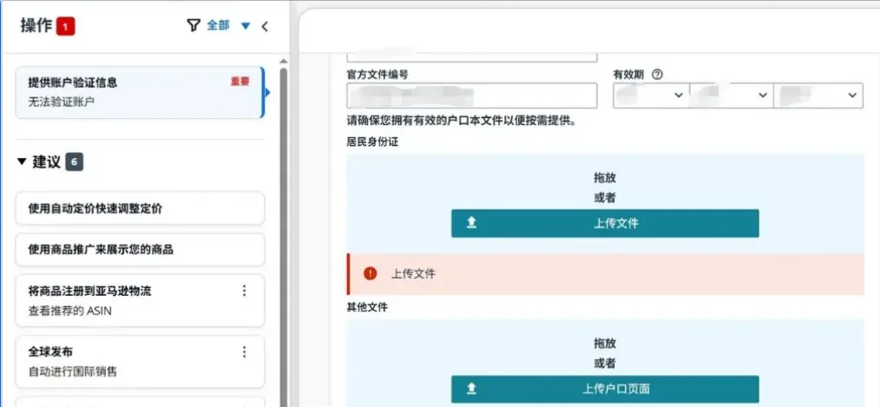The height and width of the screenshot is (407, 880).
Task: Click the red notification badge beside 操作
Action: point(65,26)
